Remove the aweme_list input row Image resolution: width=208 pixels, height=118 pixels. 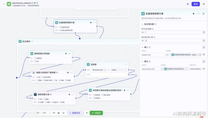click(204, 54)
